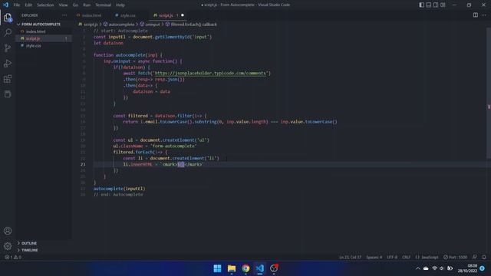
Task: Open the notifications bell in status bar
Action: (x=484, y=258)
